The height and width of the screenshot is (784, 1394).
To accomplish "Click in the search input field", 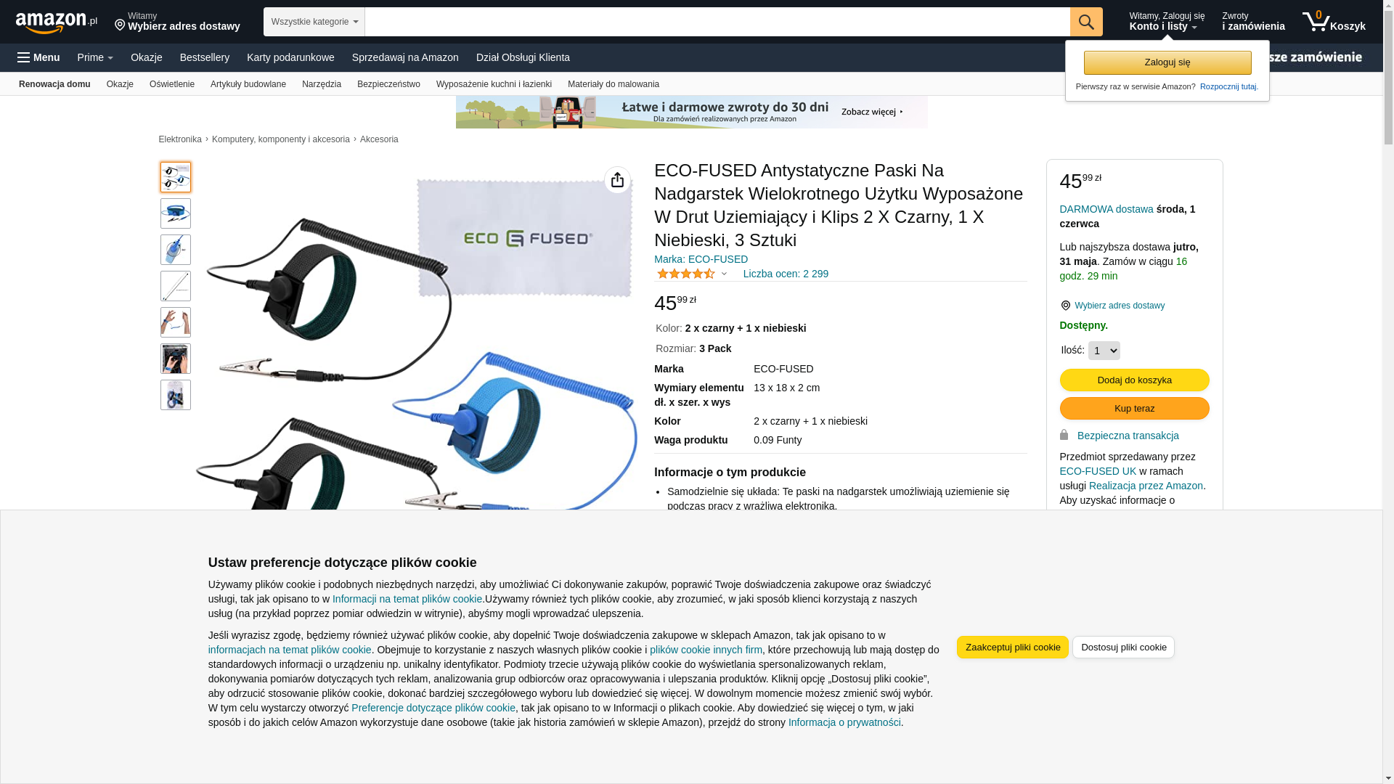I will pos(717,22).
